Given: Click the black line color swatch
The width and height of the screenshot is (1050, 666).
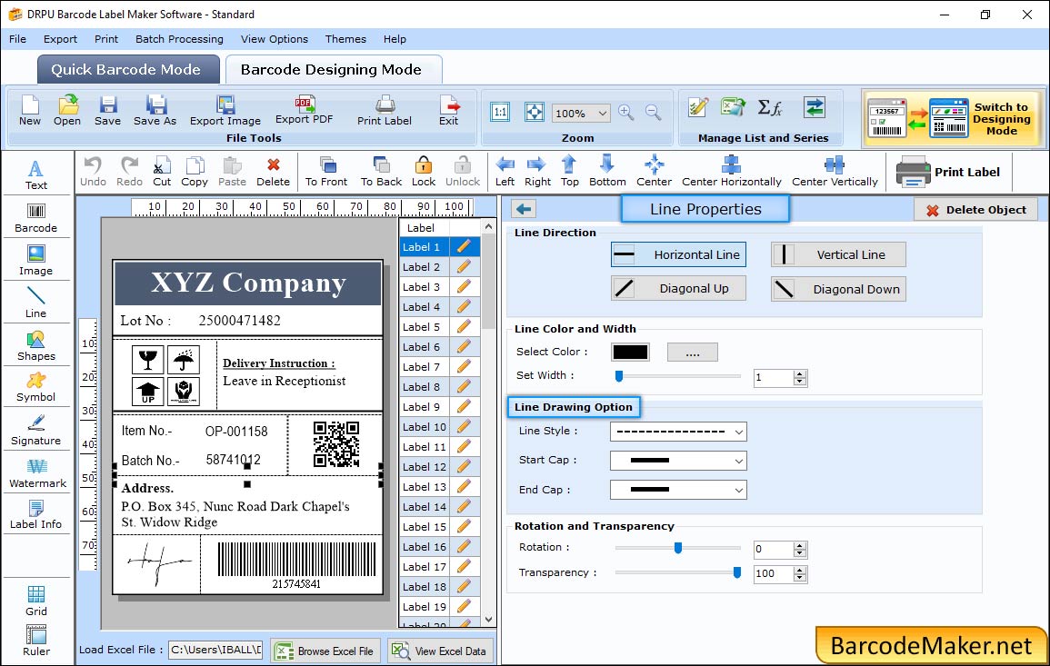Looking at the screenshot, I should pyautogui.click(x=630, y=352).
